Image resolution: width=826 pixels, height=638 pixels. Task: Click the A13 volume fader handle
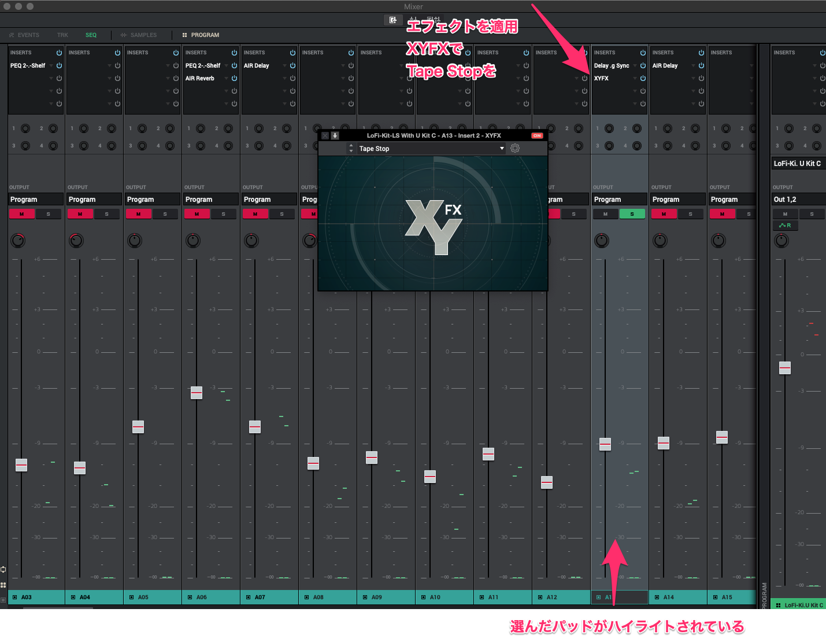click(x=605, y=444)
